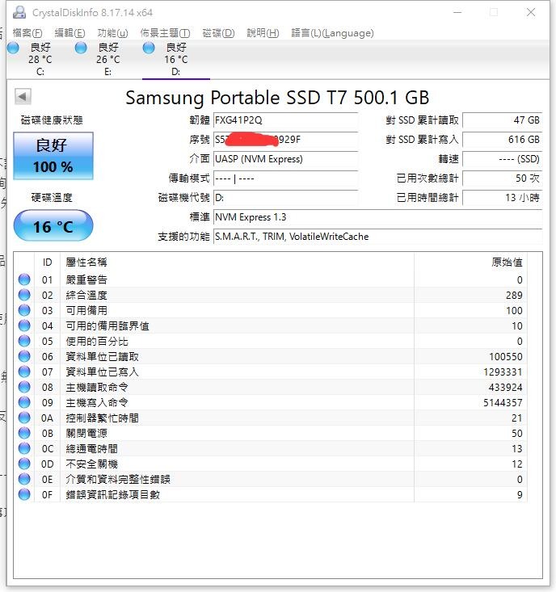Click raw value 5144357 of 主機寫入命令
Screen dimensions: 556x592
point(503,403)
